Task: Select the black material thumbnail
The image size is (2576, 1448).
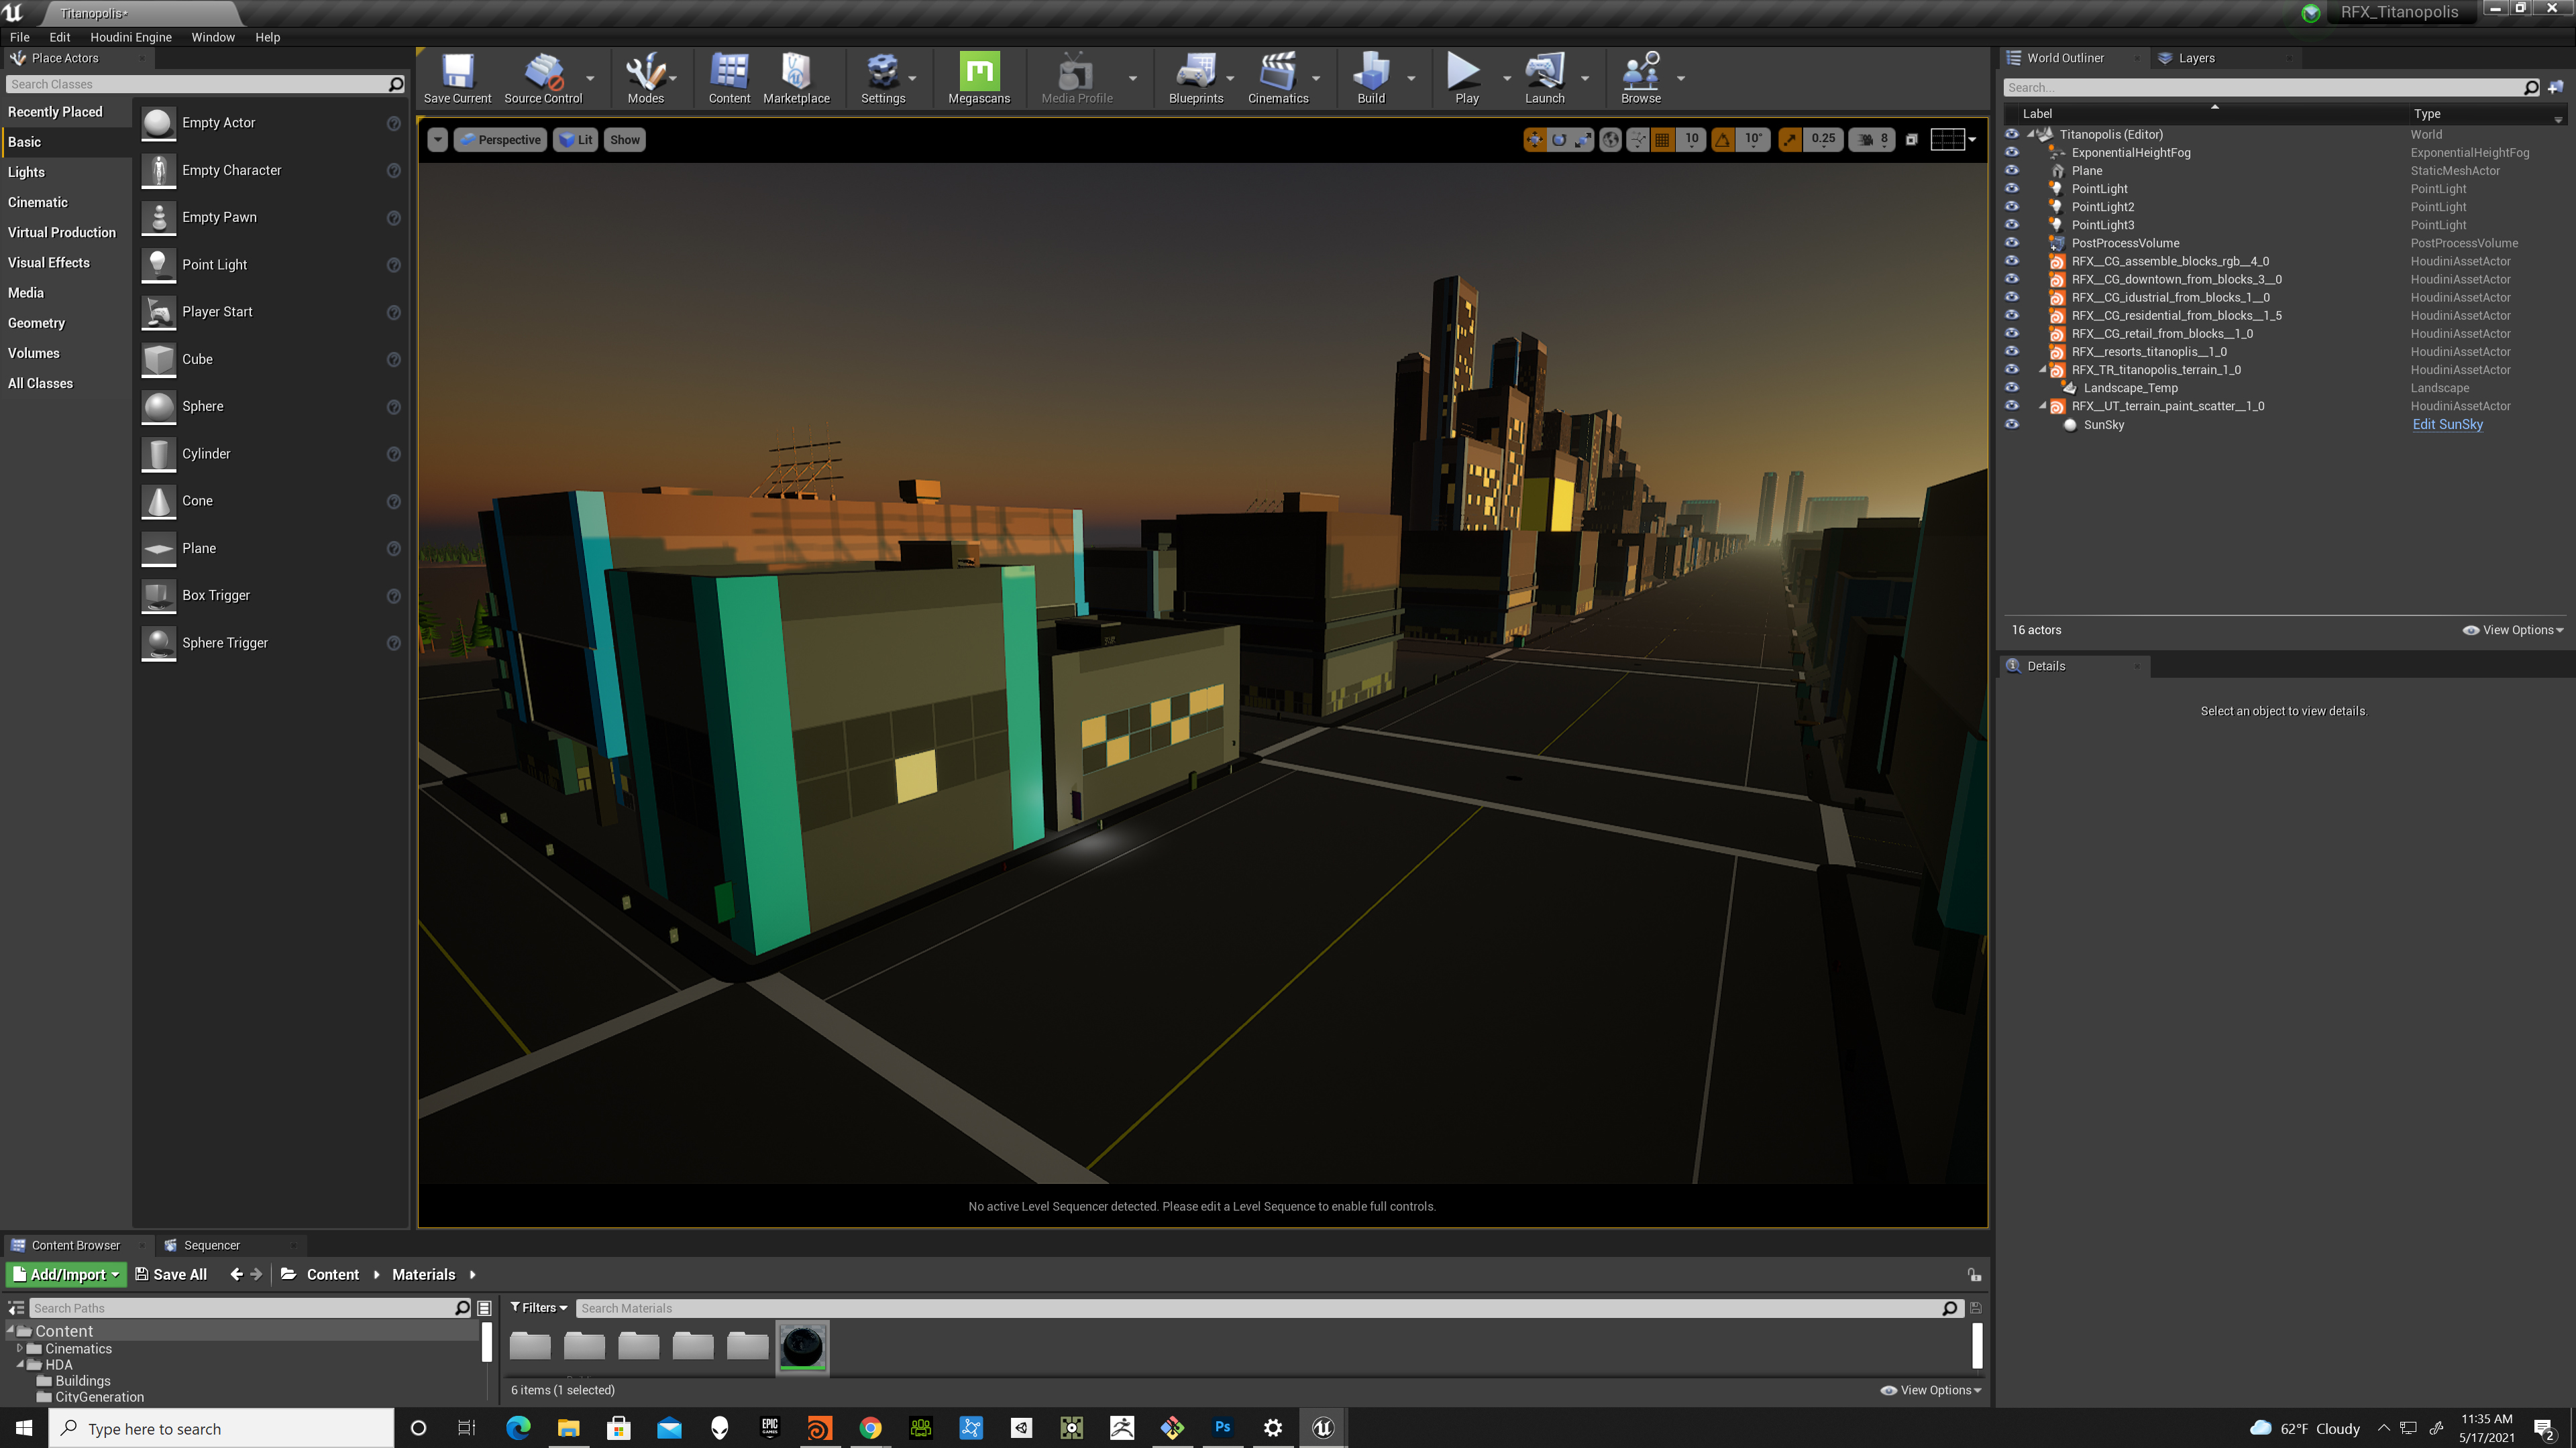Action: pyautogui.click(x=802, y=1347)
